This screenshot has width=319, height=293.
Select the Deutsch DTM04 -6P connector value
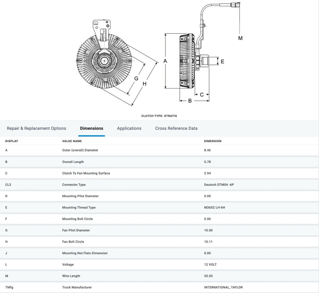pyautogui.click(x=219, y=185)
